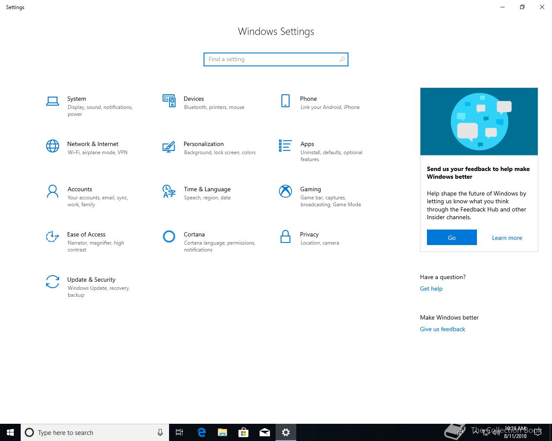Open the Phone settings icon
Image resolution: width=552 pixels, height=441 pixels.
click(x=285, y=101)
